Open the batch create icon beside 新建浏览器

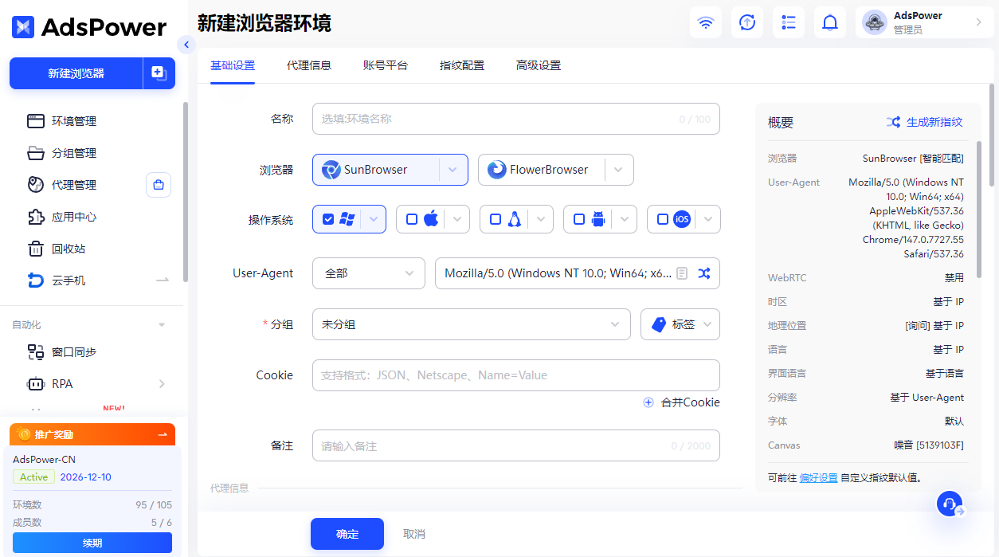(x=159, y=73)
